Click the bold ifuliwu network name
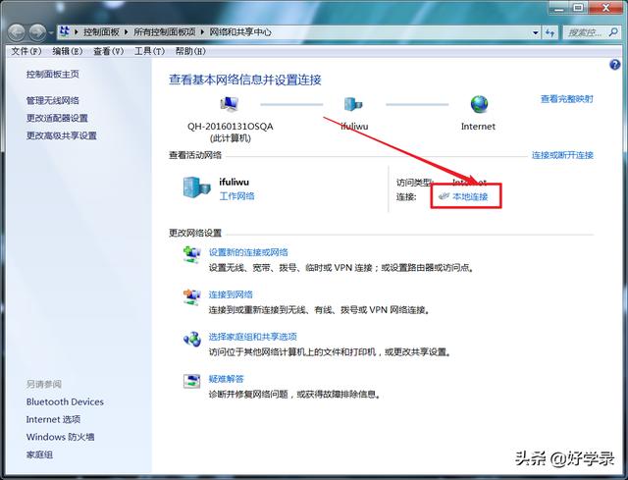The image size is (628, 480). point(234,182)
